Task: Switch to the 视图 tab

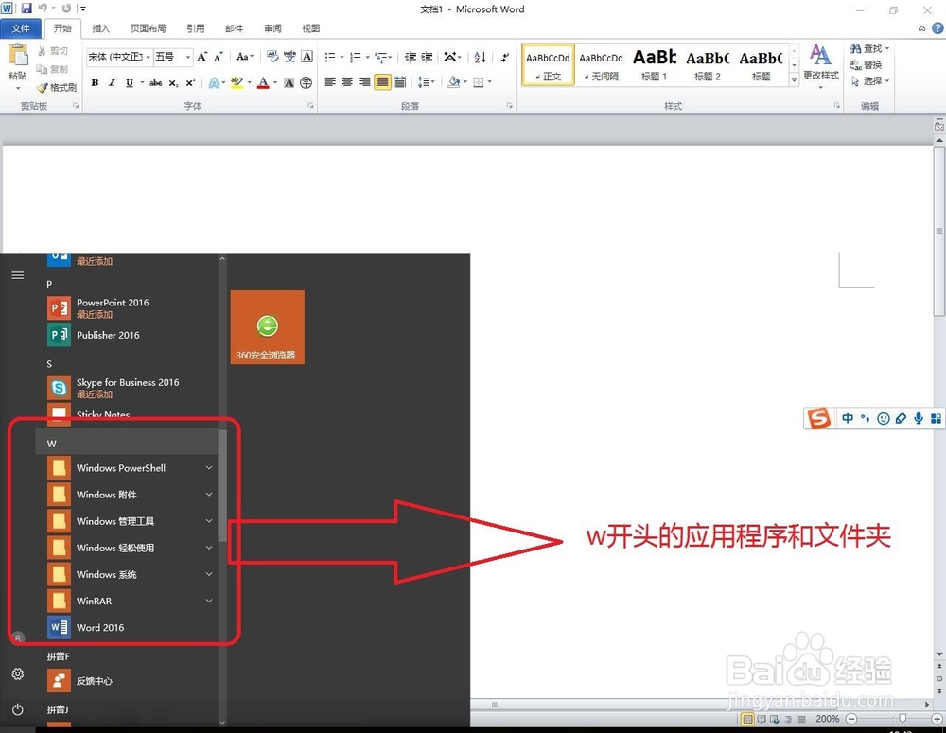Action: pos(310,28)
